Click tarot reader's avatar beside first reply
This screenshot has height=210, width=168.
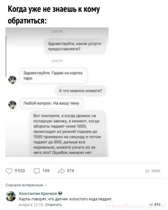(12, 80)
